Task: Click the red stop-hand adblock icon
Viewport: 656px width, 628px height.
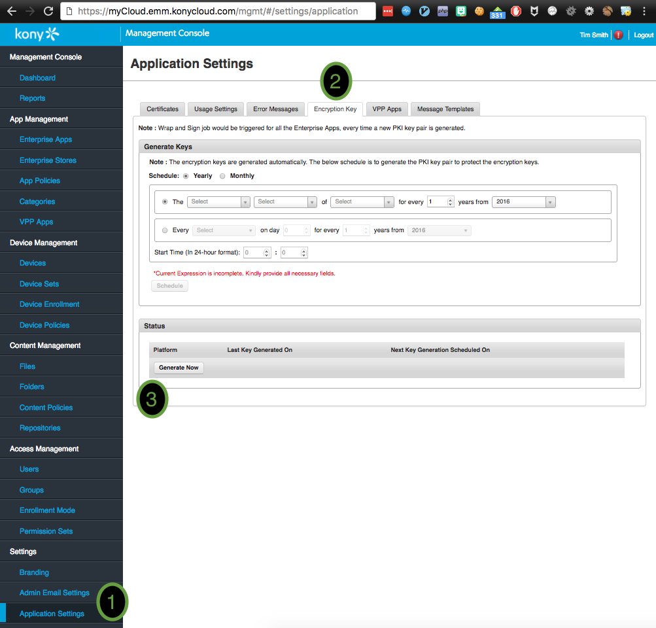Action: (x=516, y=11)
